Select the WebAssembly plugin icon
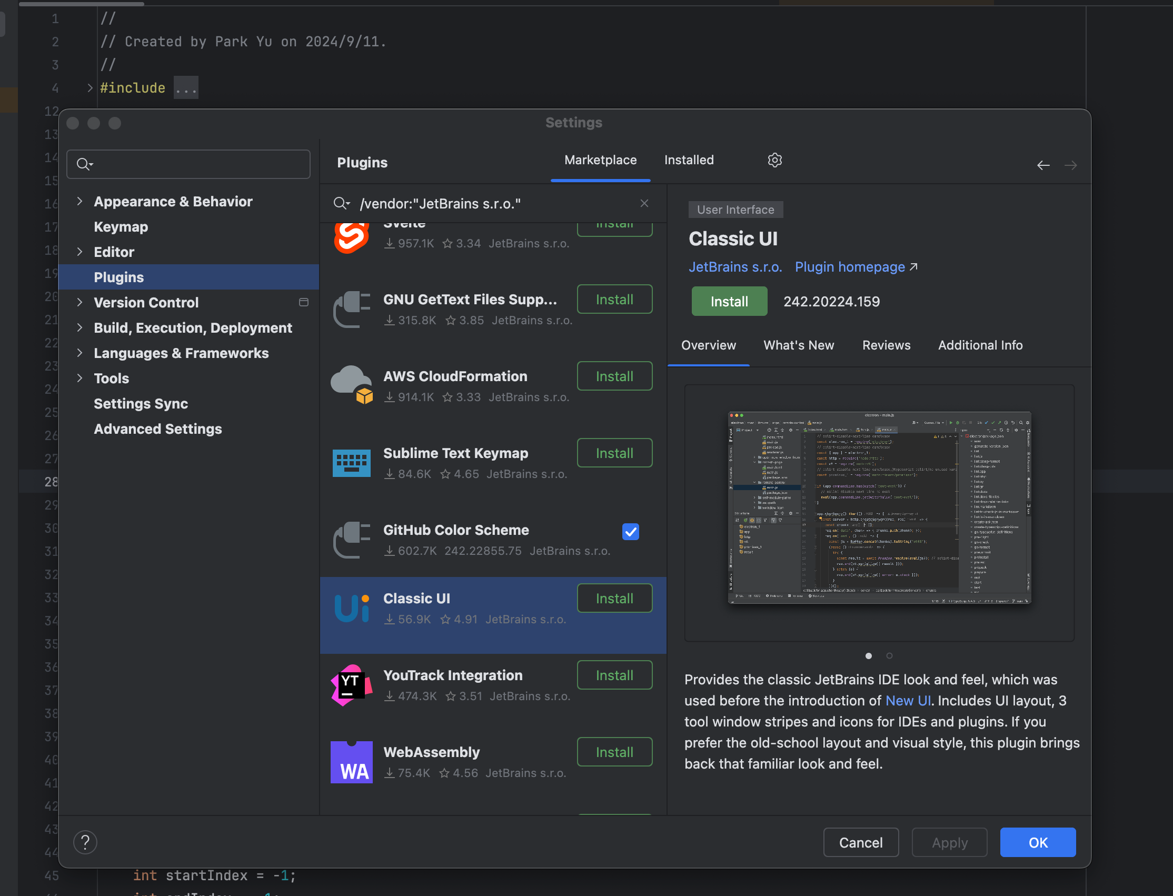 (x=351, y=761)
